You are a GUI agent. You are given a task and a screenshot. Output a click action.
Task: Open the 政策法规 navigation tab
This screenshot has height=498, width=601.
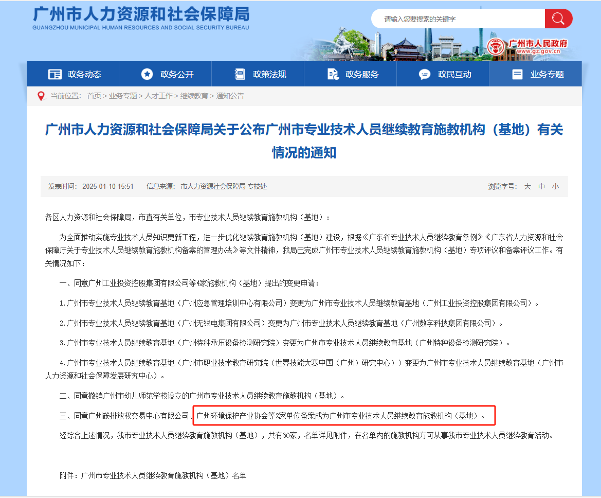[258, 74]
